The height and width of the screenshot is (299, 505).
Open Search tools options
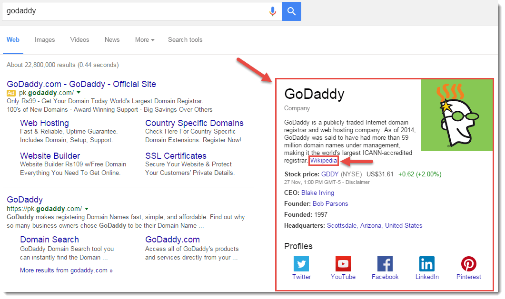185,39
